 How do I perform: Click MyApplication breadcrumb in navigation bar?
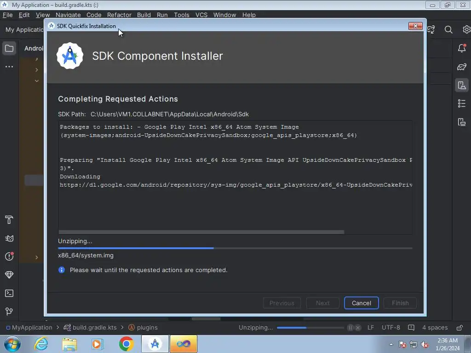[29, 327]
